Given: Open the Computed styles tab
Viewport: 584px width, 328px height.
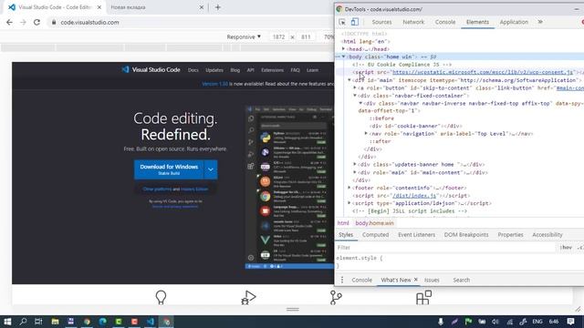Looking at the screenshot, I should (375, 235).
